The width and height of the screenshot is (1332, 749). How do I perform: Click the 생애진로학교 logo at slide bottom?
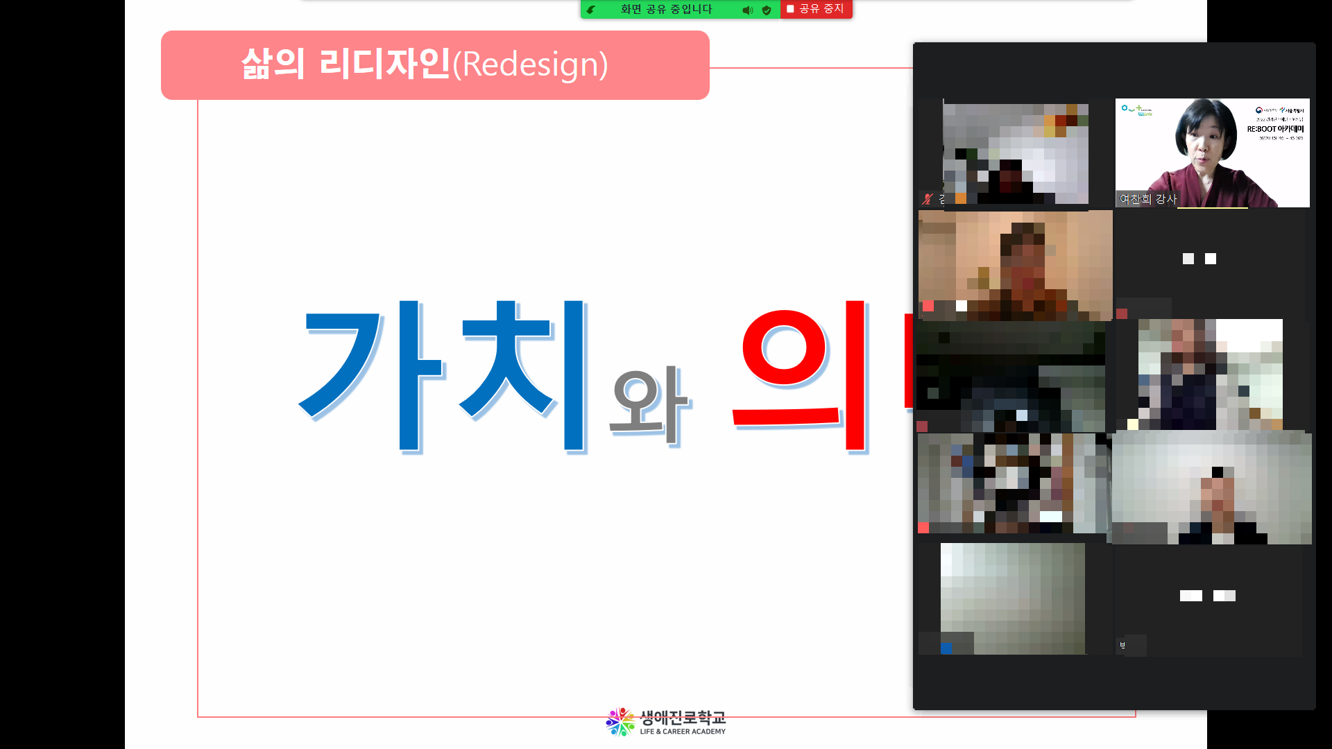(x=665, y=722)
